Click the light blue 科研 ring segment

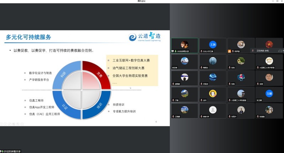(67, 73)
